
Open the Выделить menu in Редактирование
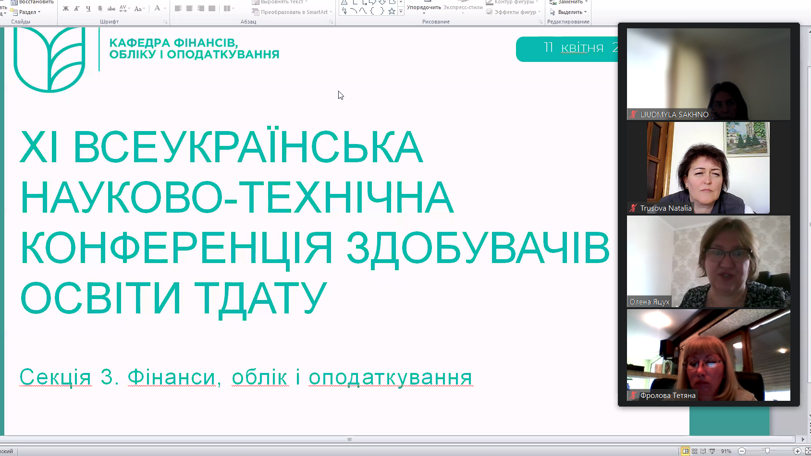568,12
